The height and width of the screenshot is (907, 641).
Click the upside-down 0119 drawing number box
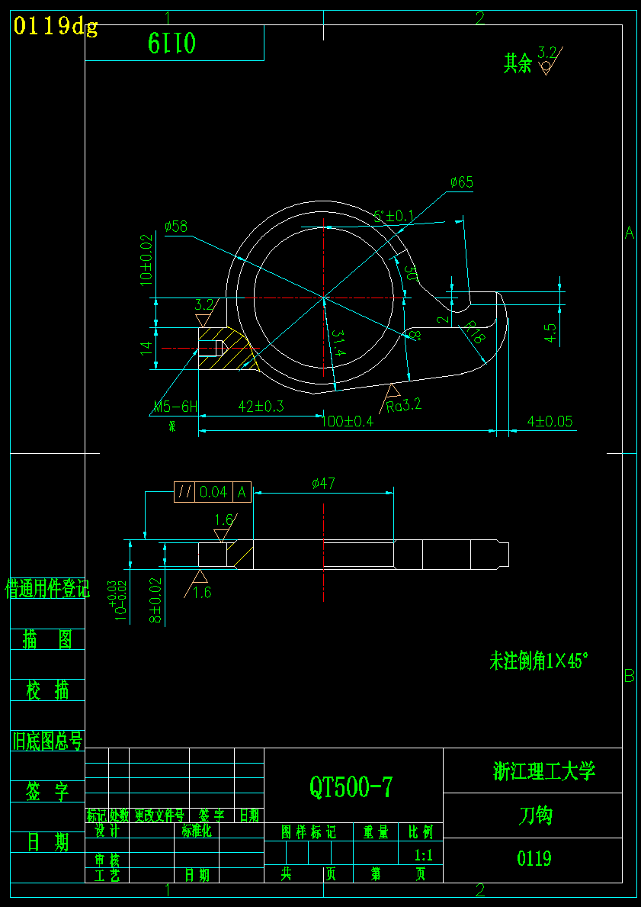pyautogui.click(x=175, y=43)
